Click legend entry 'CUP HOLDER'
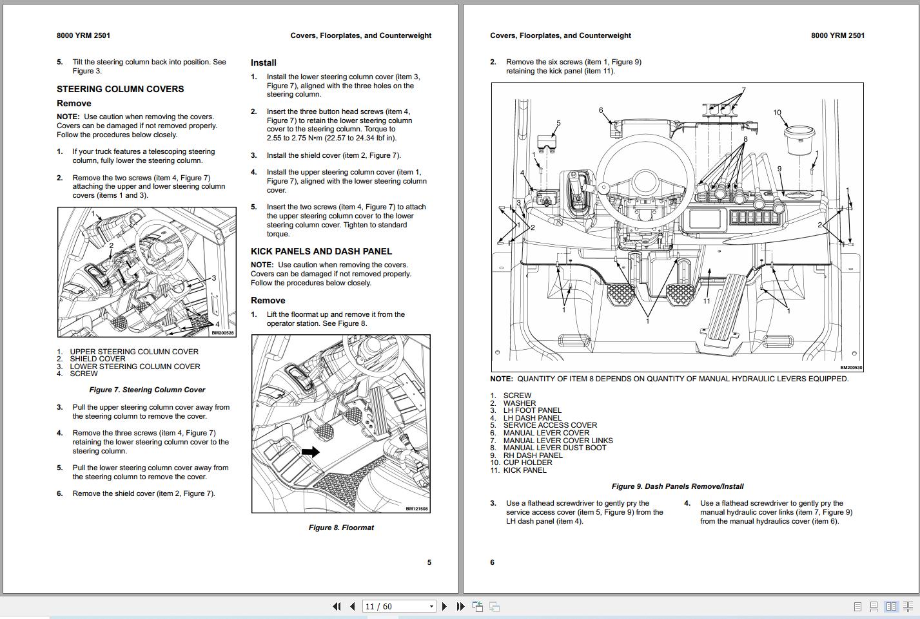Screen dimensions: 920x619 [x=527, y=462]
